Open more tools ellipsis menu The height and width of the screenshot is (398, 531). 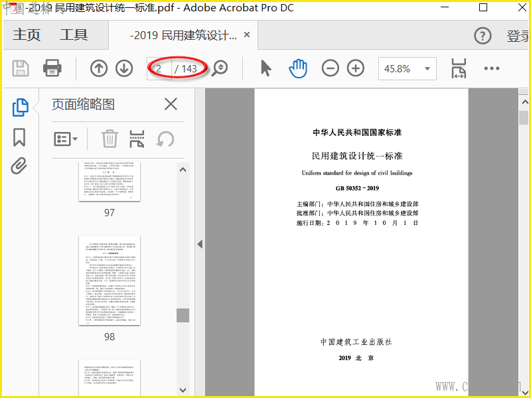[x=492, y=68]
